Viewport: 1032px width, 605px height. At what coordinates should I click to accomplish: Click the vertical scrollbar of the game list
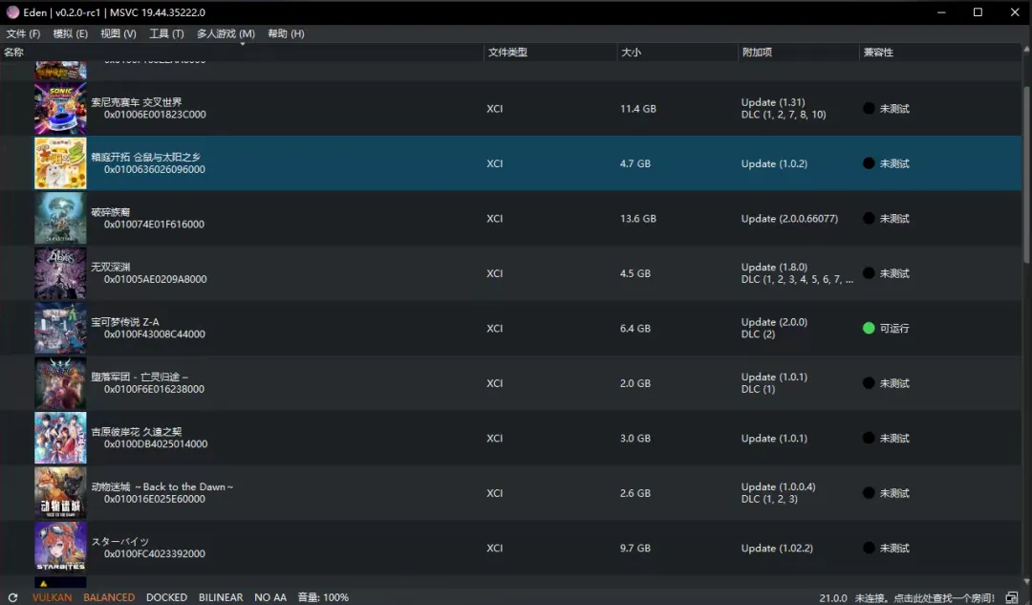(x=1026, y=175)
